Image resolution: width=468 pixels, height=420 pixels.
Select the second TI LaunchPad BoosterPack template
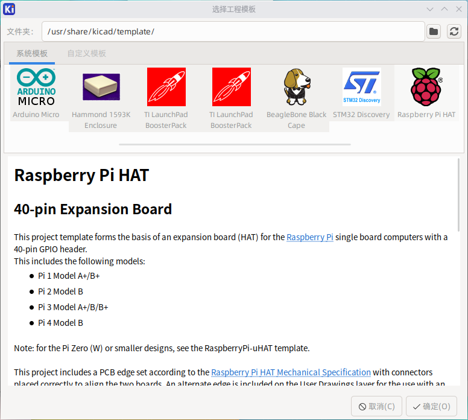[231, 87]
